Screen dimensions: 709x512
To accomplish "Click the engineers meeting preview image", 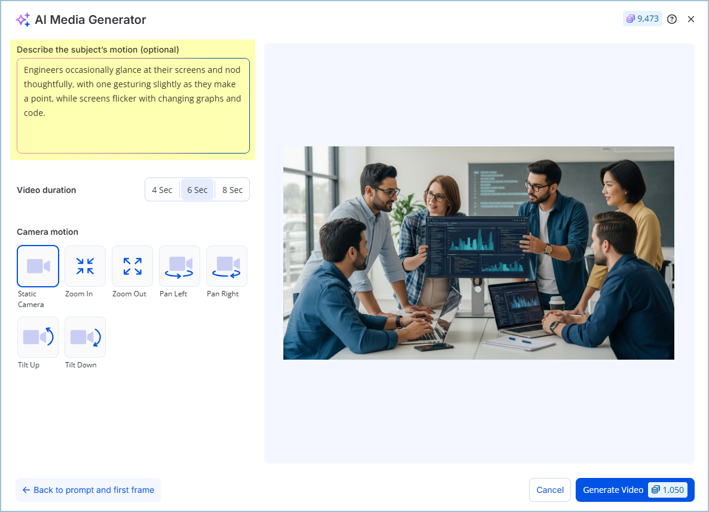I will click(x=478, y=253).
